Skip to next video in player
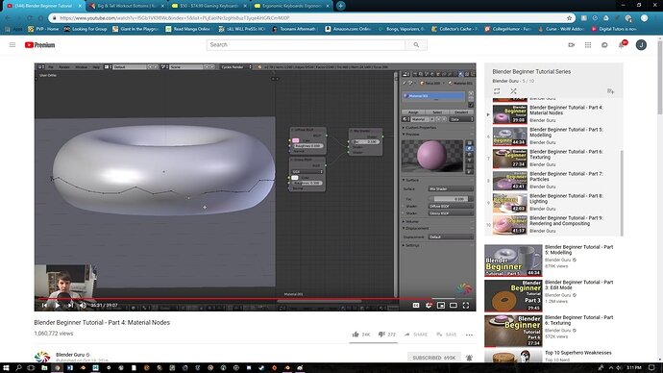Viewport: 663px width, 373px height. (70, 305)
